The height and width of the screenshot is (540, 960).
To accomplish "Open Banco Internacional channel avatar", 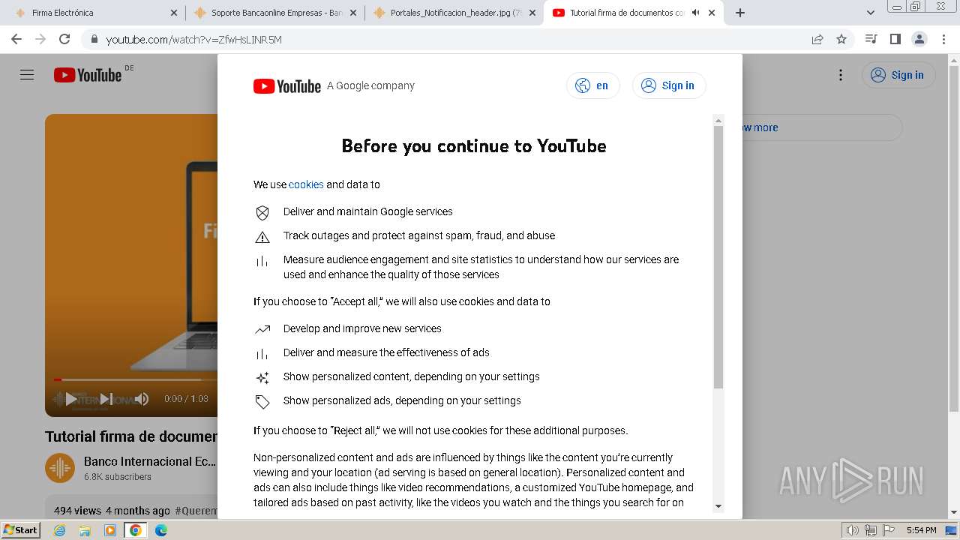I will (60, 468).
